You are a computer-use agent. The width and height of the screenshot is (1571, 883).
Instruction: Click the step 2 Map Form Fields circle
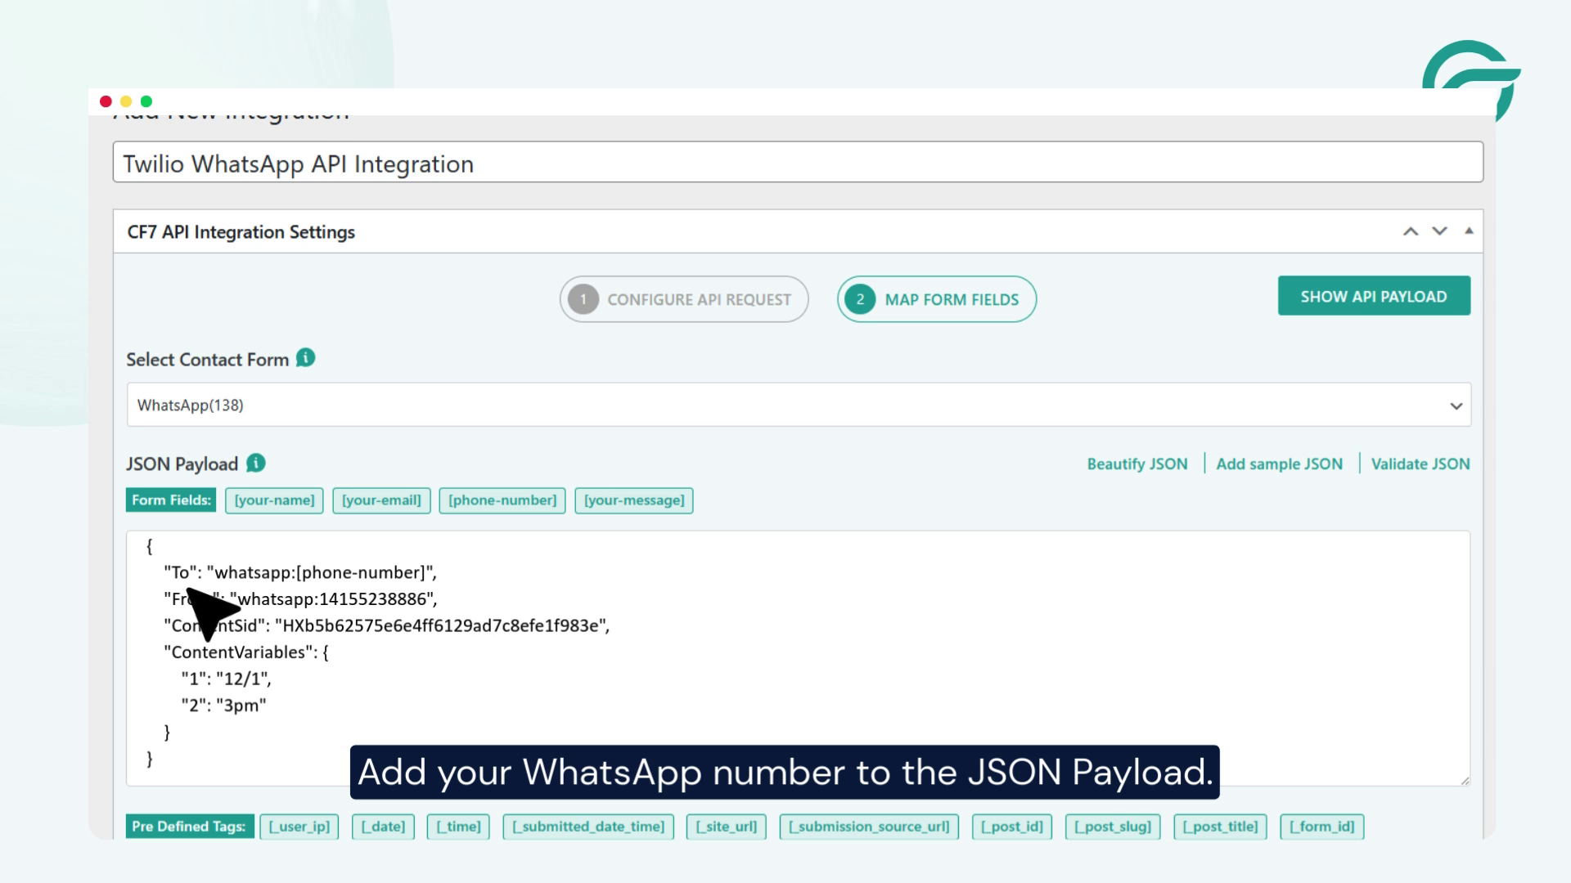point(860,299)
